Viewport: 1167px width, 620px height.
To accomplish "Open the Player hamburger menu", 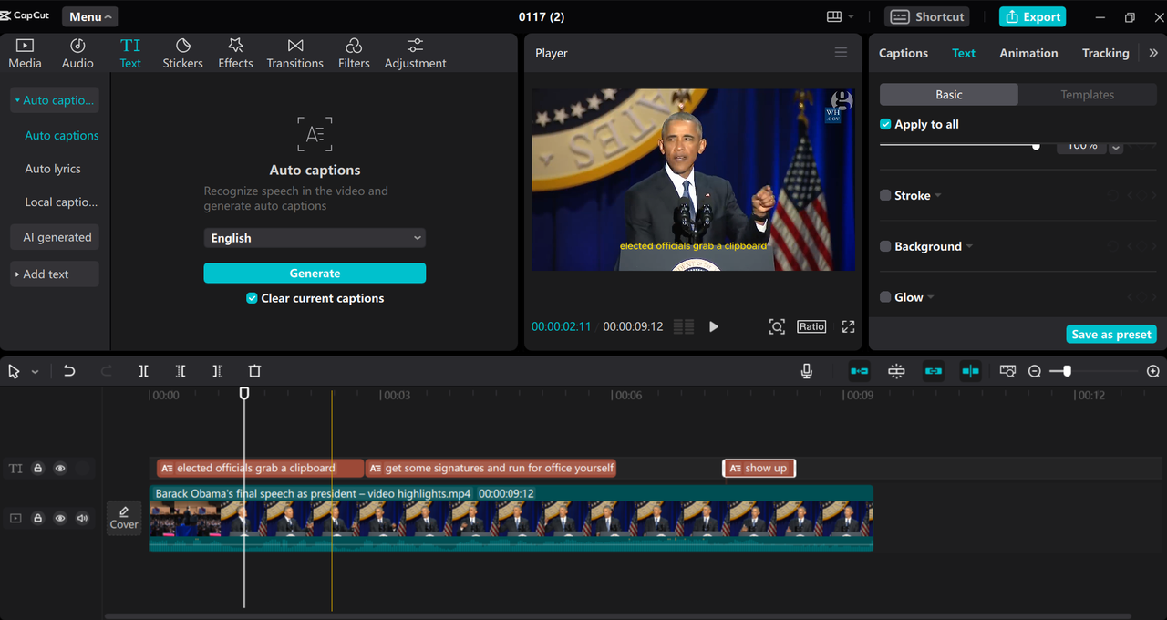I will click(841, 53).
